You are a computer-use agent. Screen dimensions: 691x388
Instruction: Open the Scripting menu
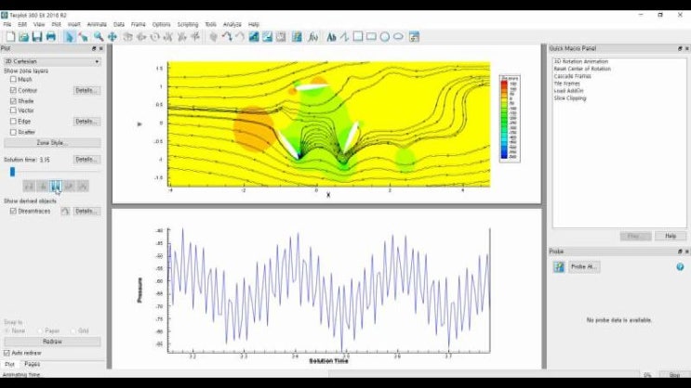pos(188,24)
